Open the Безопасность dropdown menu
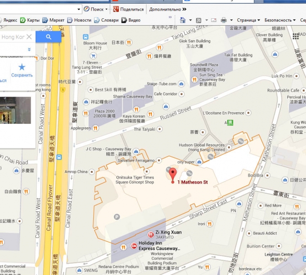Image resolution: width=306 pixels, height=275 pixels. [x=293, y=20]
